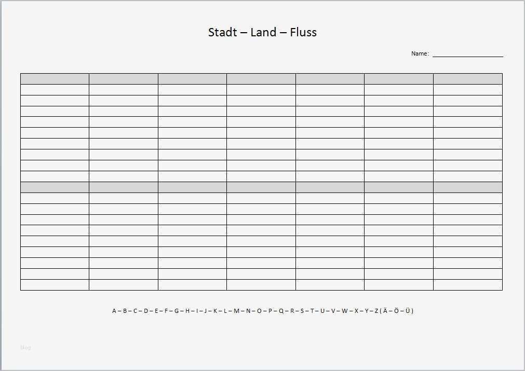The width and height of the screenshot is (525, 371).
Task: Click letter Z in the alphabet row
Action: click(x=376, y=311)
